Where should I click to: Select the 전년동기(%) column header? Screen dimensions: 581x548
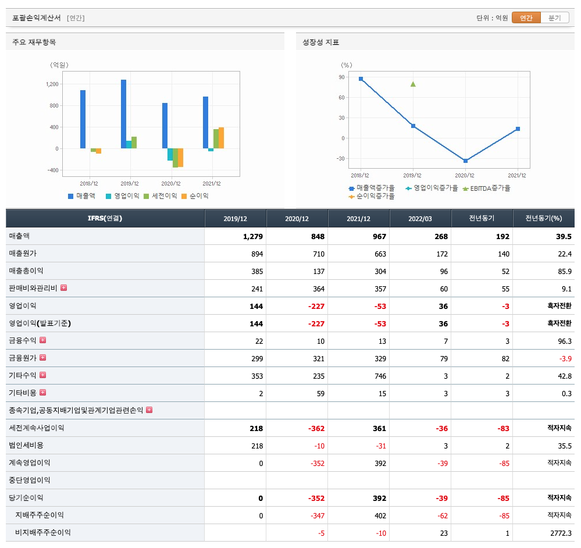click(544, 219)
